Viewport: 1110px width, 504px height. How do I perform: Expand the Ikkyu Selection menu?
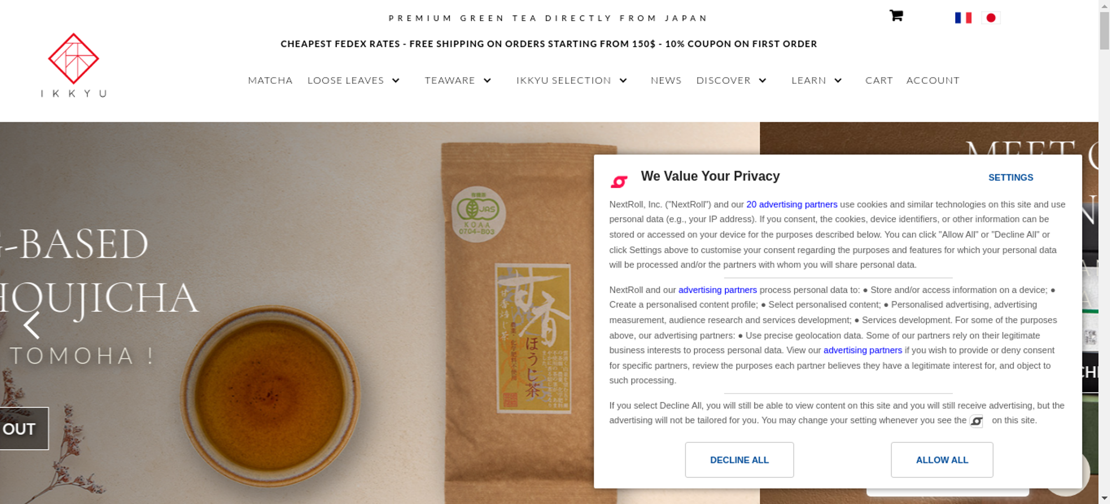572,80
